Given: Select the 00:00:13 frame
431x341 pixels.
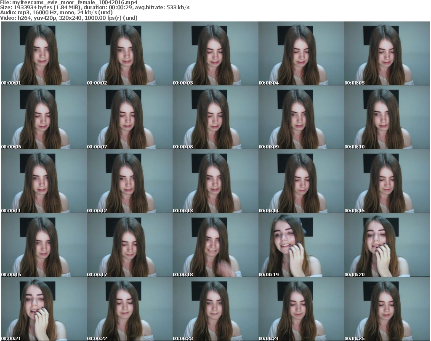Looking at the screenshot, I should pyautogui.click(x=215, y=181).
